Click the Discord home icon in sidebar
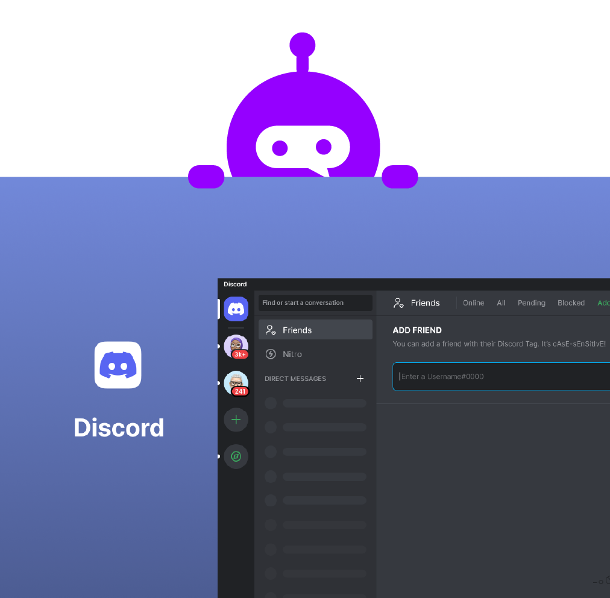 click(236, 309)
